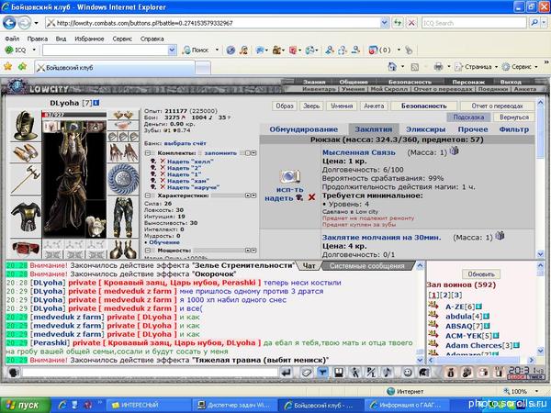Viewport: 551px width, 413px height.
Task: Switch to Системные сообщения chat tab
Action: 366,266
